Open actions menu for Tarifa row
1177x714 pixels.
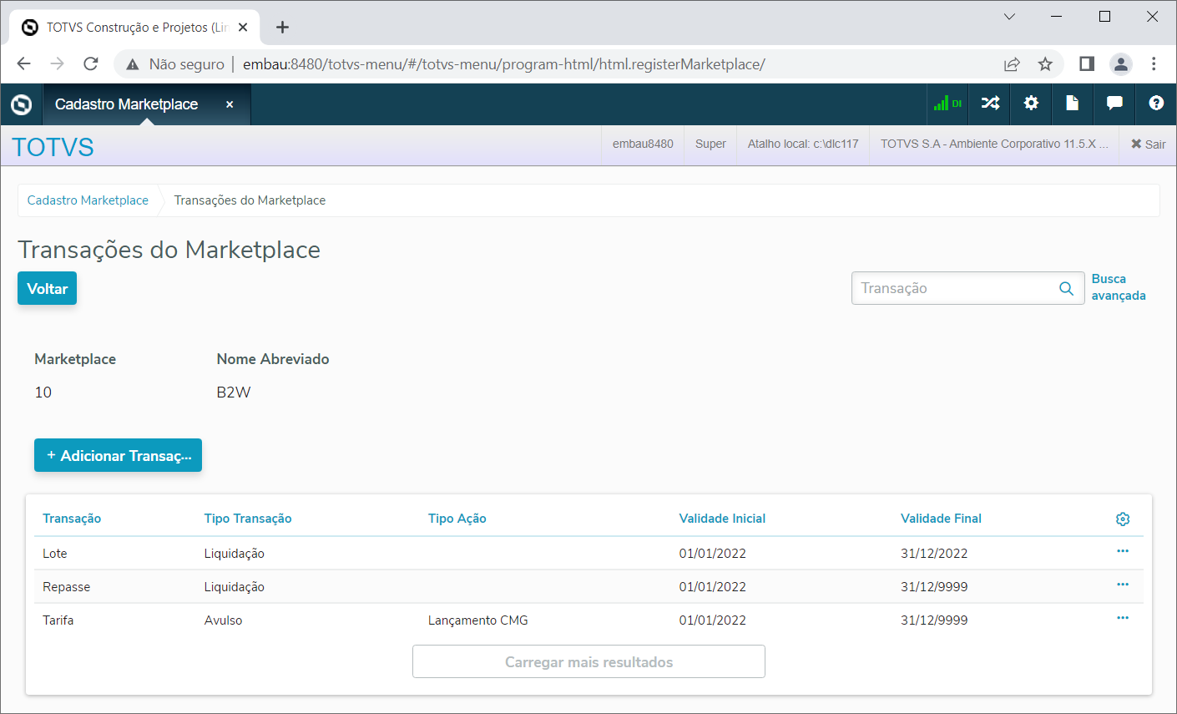tap(1123, 618)
